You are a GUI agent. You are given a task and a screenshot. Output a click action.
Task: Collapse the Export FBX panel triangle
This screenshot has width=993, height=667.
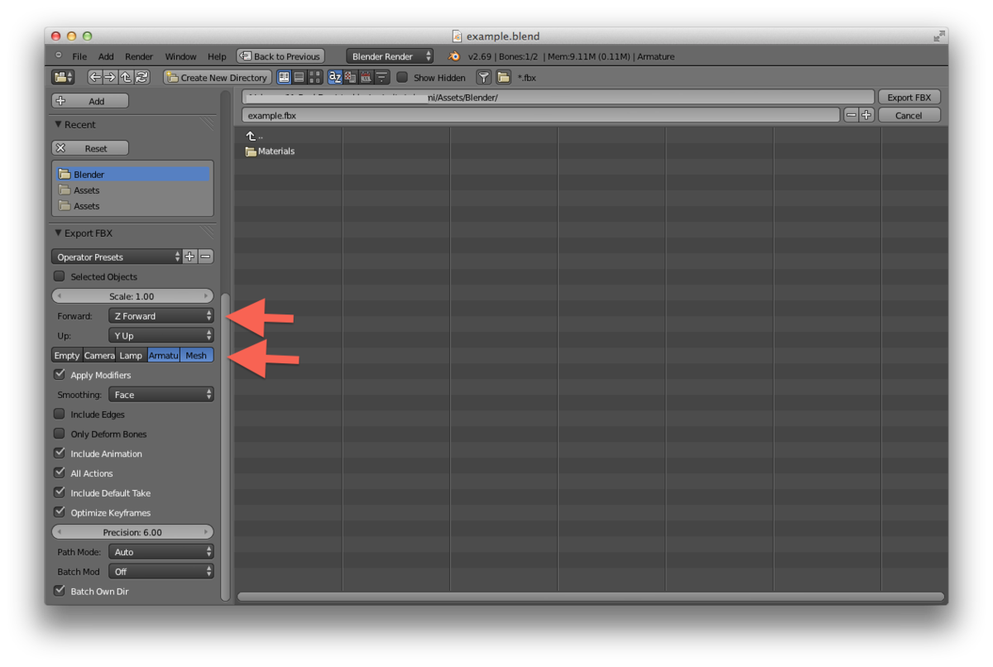[x=58, y=233]
